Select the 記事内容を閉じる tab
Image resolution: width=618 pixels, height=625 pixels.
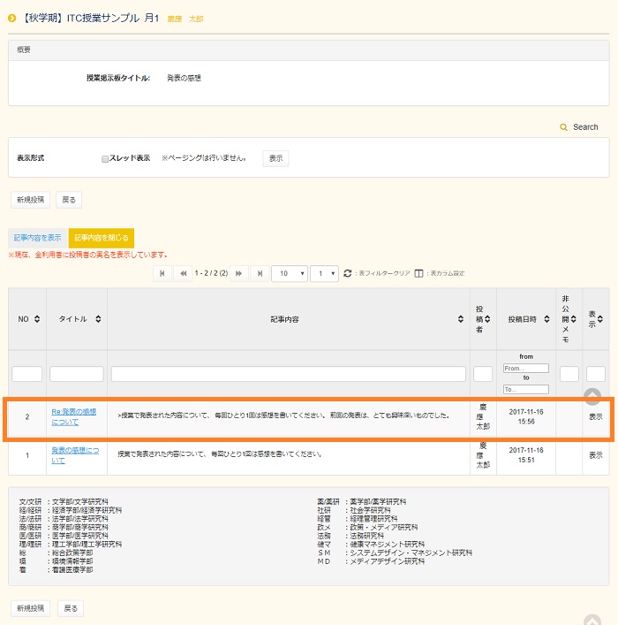coord(101,238)
